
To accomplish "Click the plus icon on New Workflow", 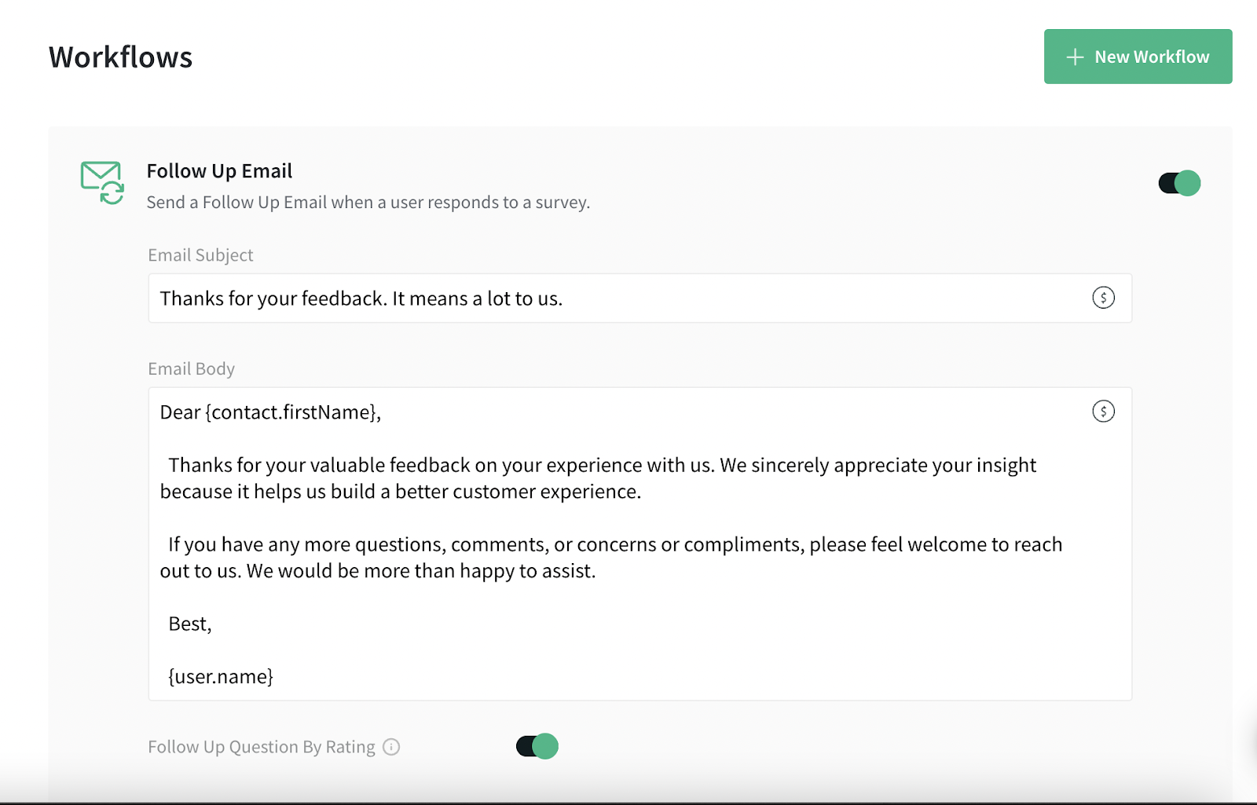I will [1075, 57].
